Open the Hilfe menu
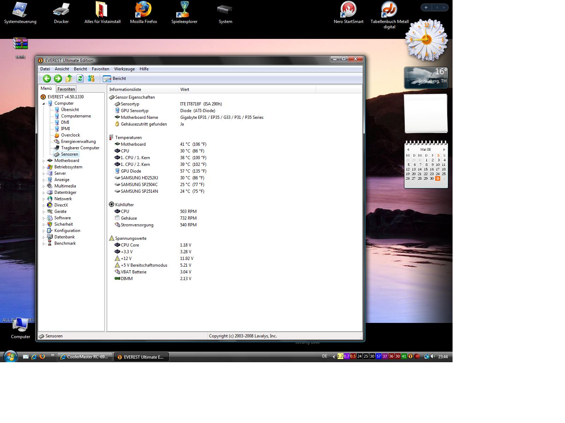Screen dimensions: 565x423 click(x=144, y=69)
